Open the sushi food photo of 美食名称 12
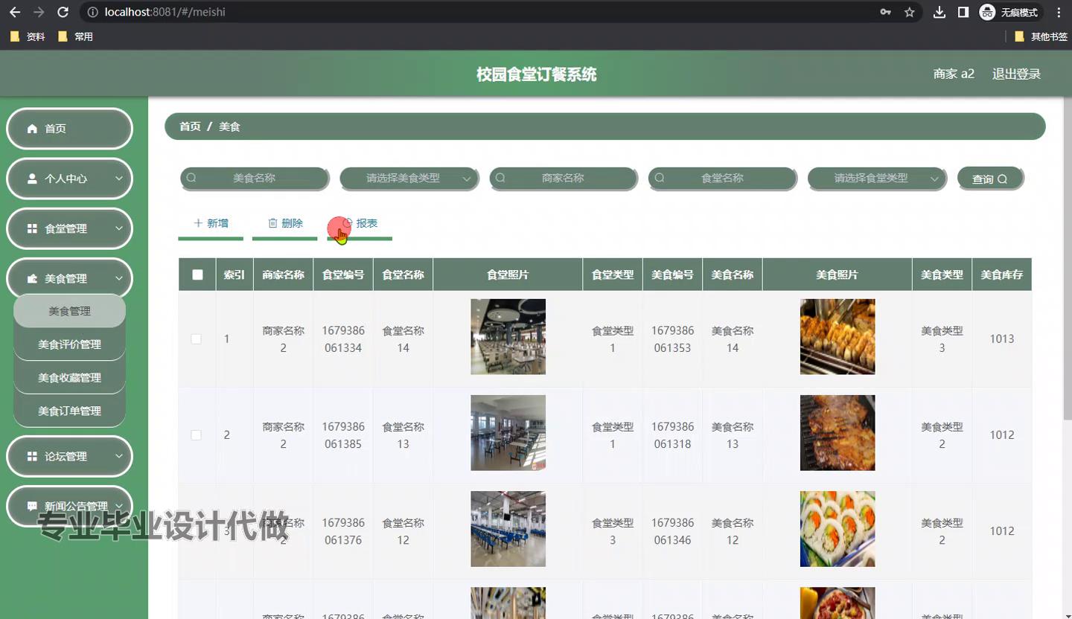1072x619 pixels. pyautogui.click(x=837, y=529)
